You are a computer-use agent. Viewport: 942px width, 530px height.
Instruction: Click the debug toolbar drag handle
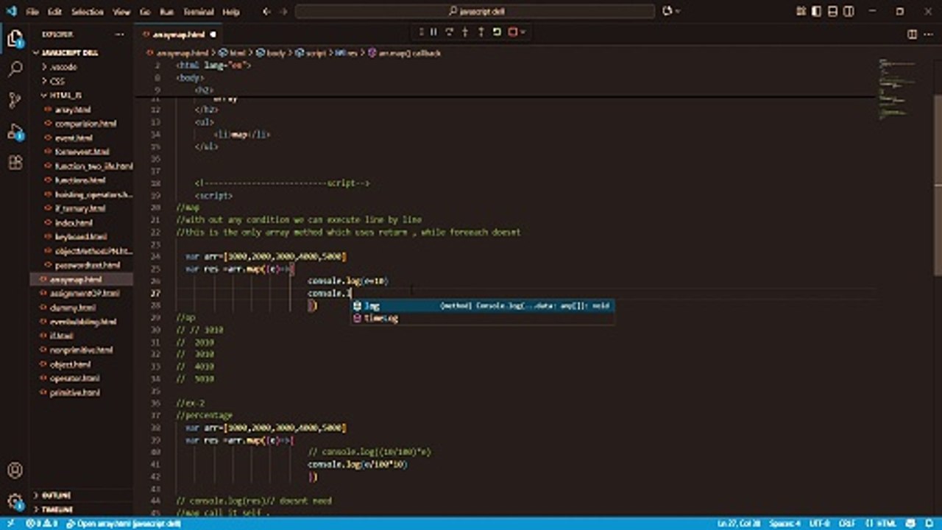click(421, 32)
